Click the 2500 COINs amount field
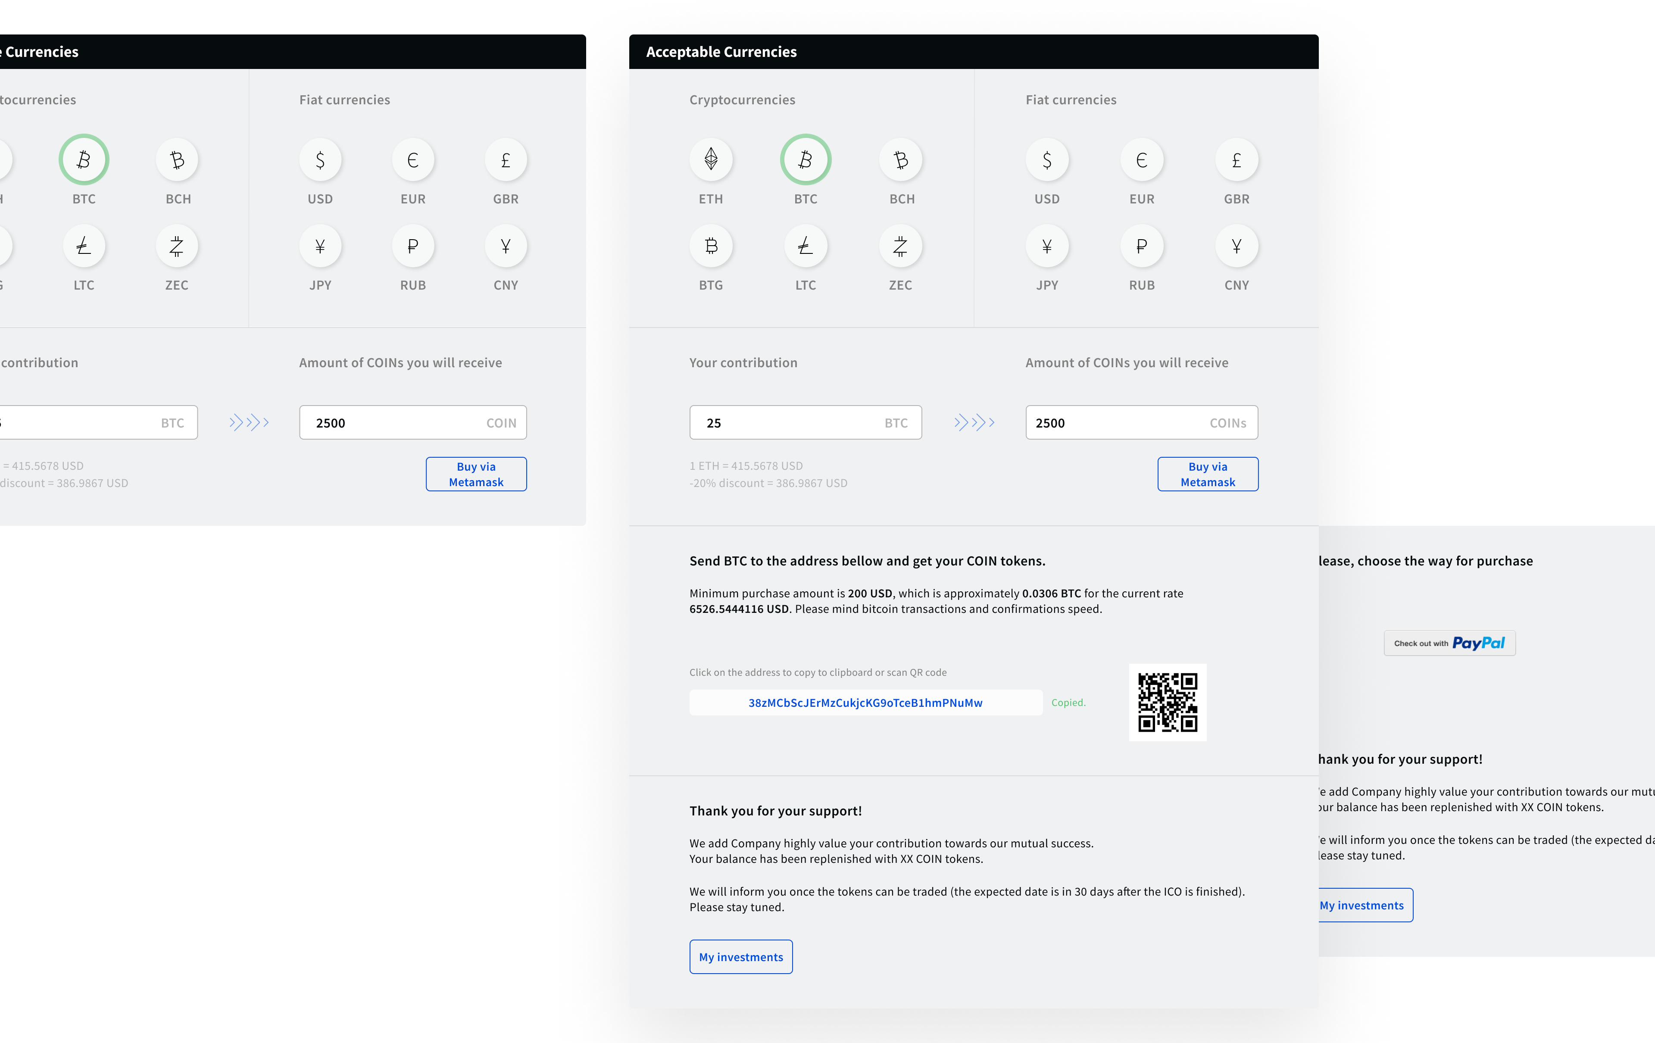The height and width of the screenshot is (1043, 1655). point(1141,422)
